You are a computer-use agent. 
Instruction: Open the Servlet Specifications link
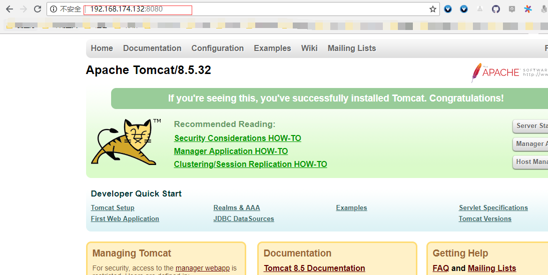click(x=493, y=207)
